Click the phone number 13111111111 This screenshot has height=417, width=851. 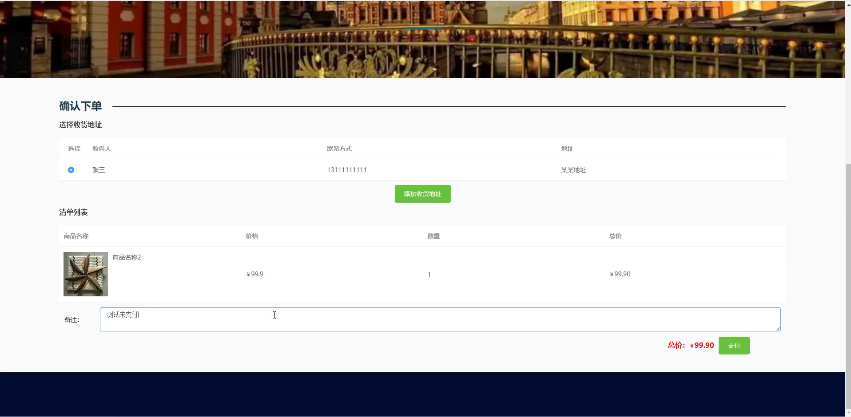(347, 170)
